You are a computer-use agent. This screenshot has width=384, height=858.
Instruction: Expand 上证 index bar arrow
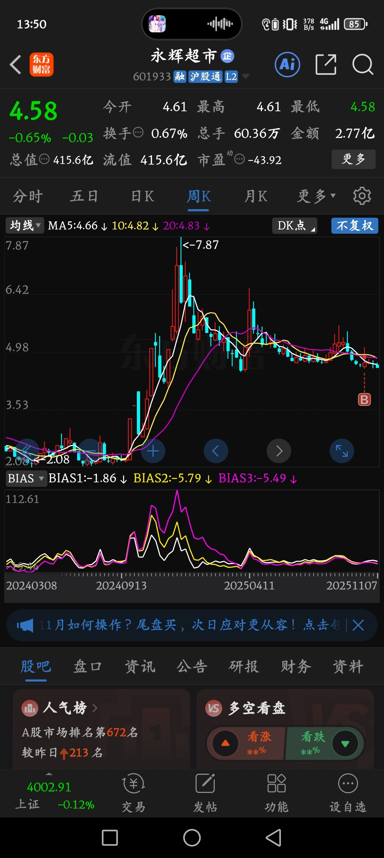[x=49, y=774]
